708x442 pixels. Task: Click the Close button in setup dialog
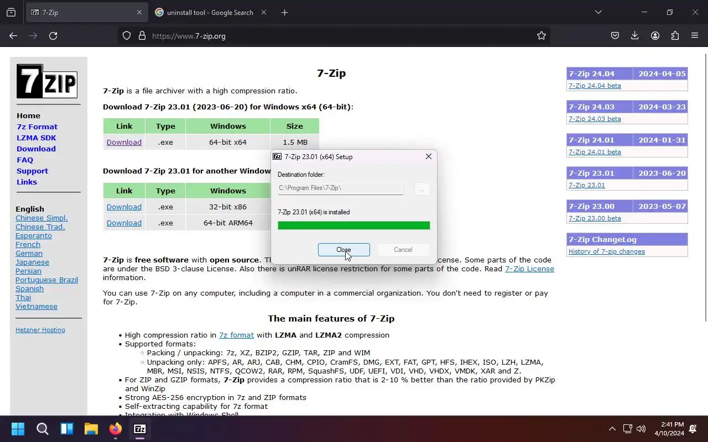(x=344, y=250)
